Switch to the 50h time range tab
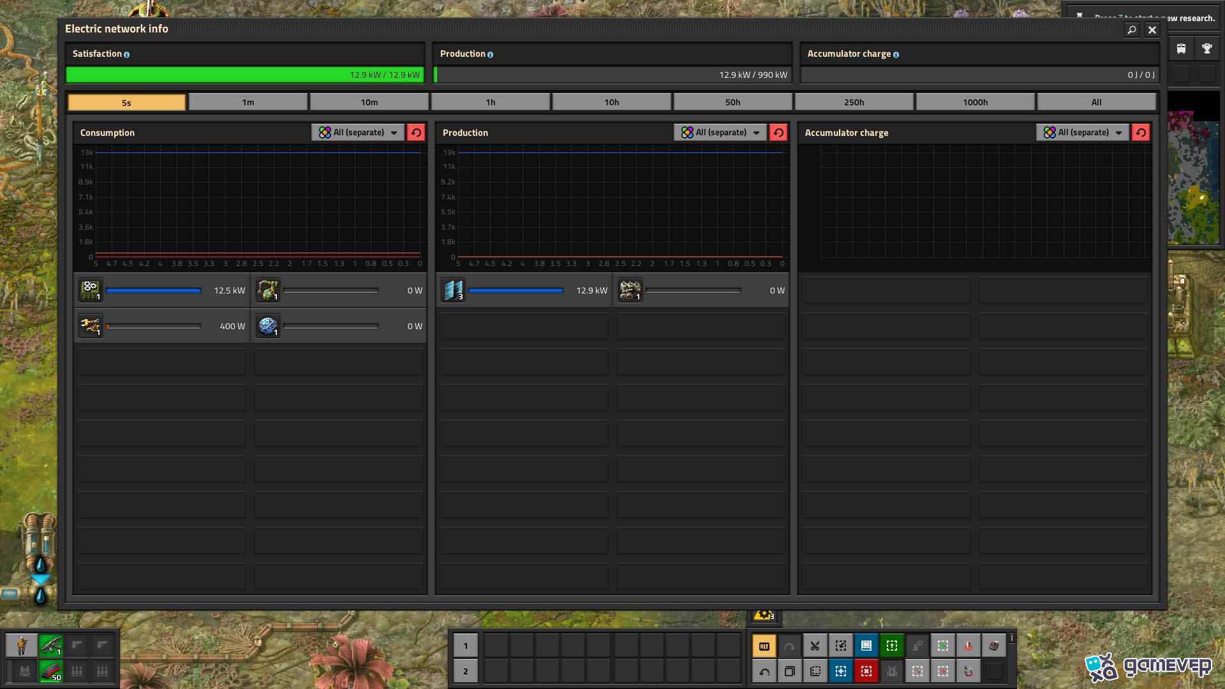Image resolution: width=1225 pixels, height=689 pixels. click(732, 102)
